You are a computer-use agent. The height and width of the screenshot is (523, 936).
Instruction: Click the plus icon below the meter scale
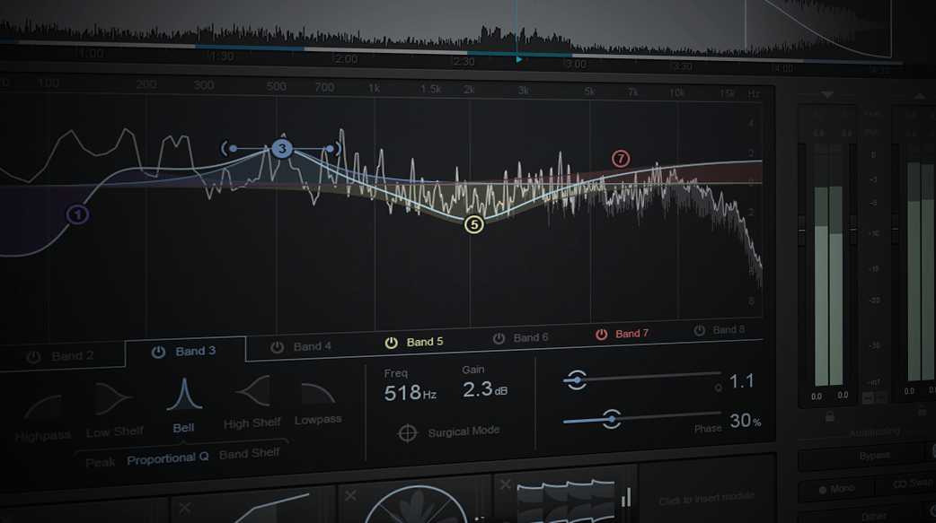881,397
